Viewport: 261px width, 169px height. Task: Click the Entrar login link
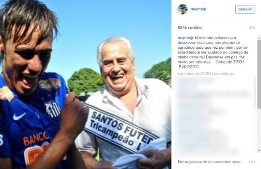183,162
